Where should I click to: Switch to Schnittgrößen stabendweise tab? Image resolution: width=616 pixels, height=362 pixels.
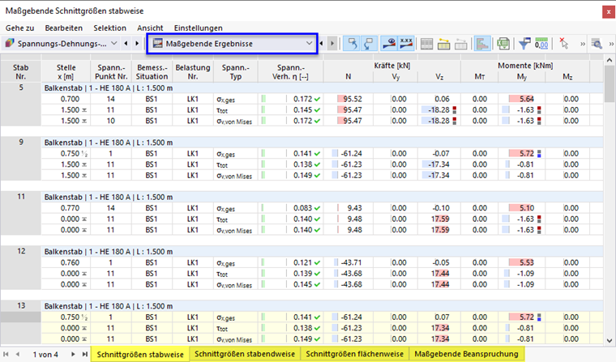[244, 354]
